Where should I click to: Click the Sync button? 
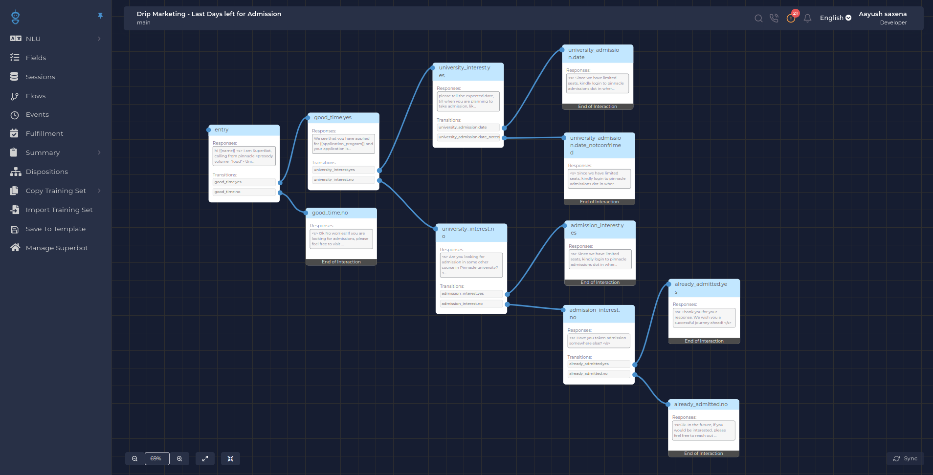pyautogui.click(x=905, y=459)
